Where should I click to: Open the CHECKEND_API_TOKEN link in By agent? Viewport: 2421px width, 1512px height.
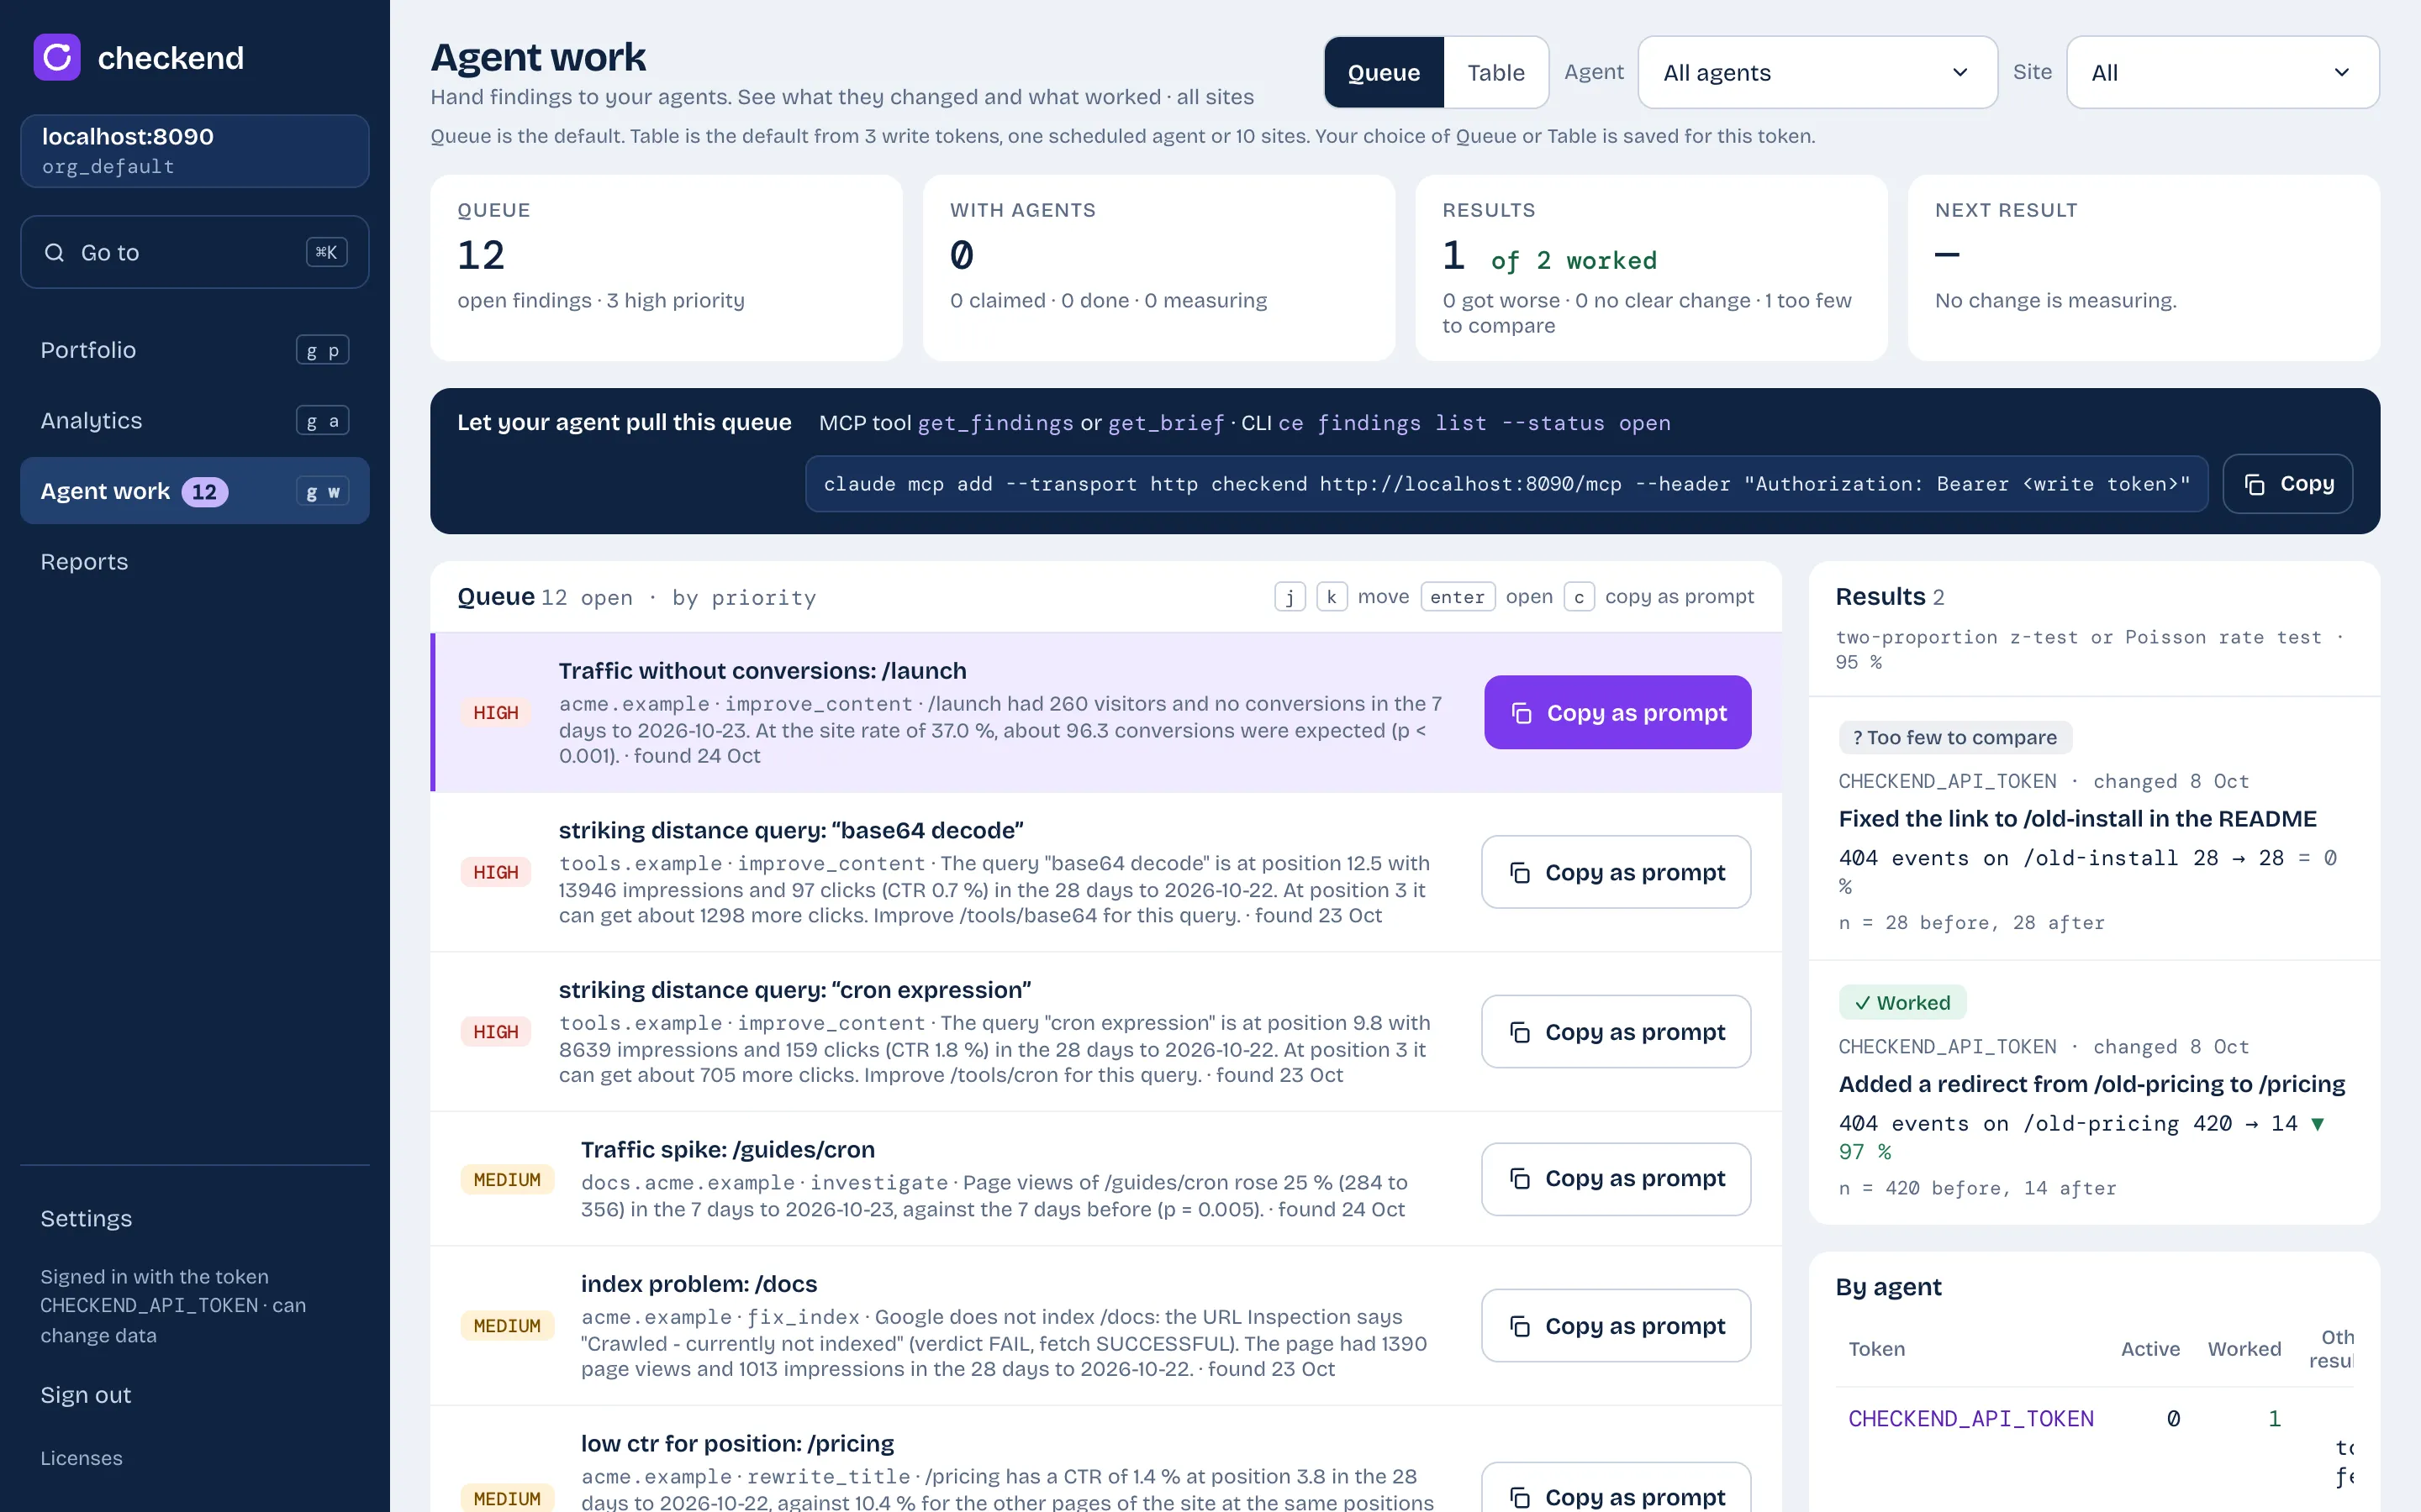(x=1970, y=1418)
